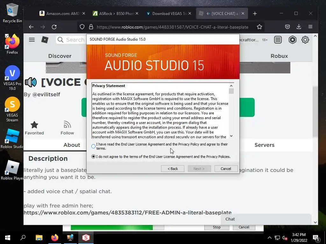
Task: Select the Roblox Player desktop shortcut
Action: pyautogui.click(x=12, y=170)
